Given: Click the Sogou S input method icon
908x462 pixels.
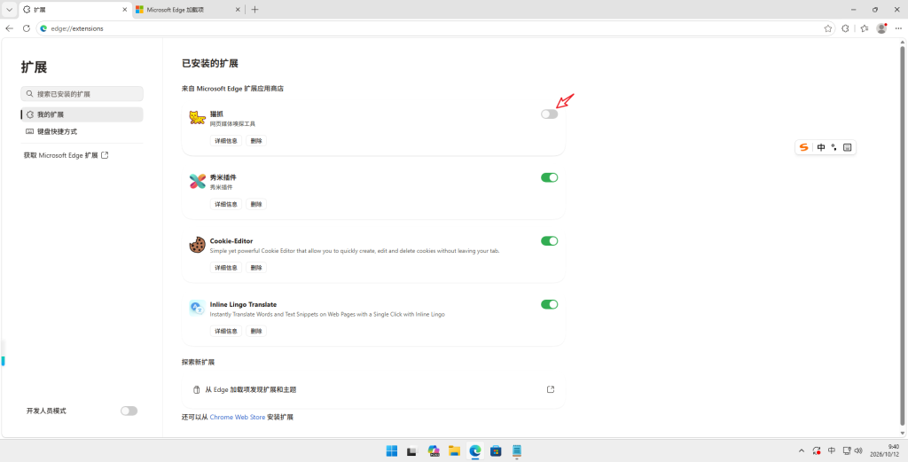Looking at the screenshot, I should (x=803, y=147).
